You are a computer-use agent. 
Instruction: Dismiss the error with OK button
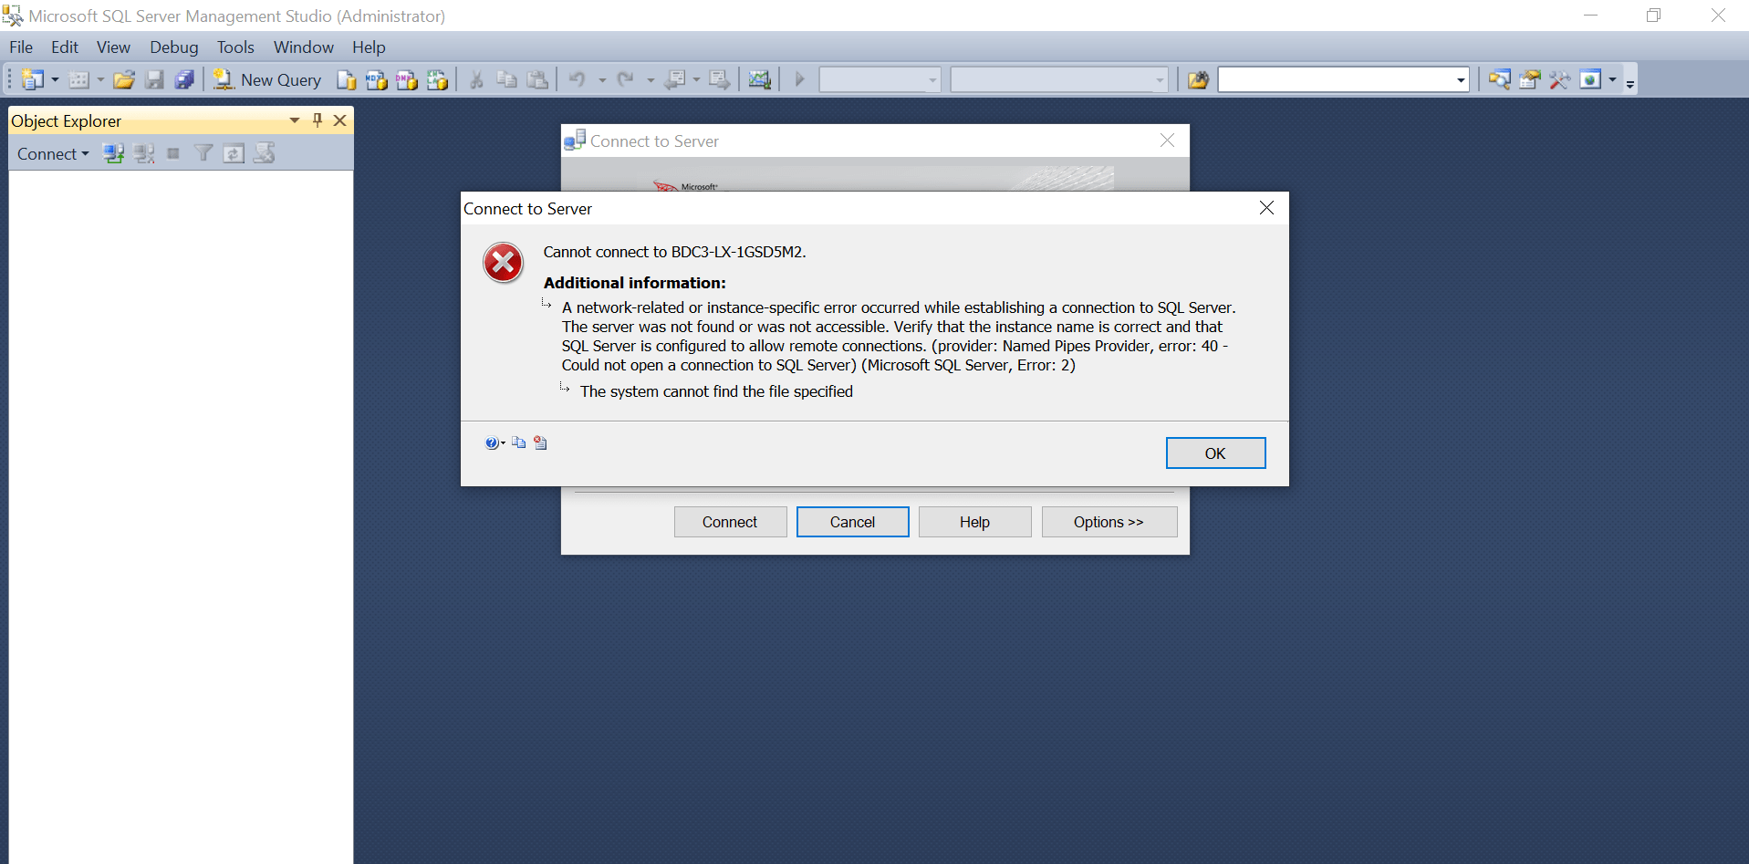point(1215,453)
